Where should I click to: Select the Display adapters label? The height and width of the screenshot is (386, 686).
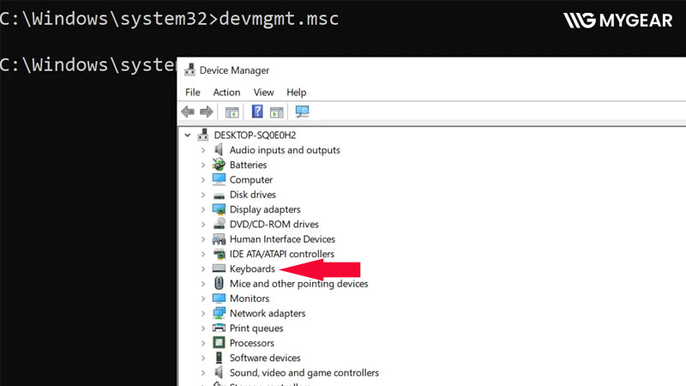click(x=265, y=209)
